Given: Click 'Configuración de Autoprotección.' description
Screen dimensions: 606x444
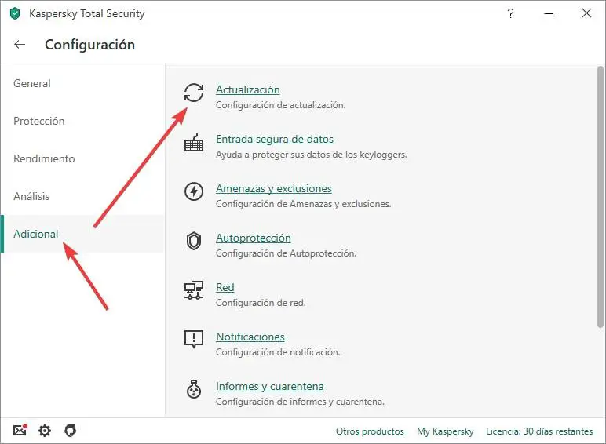Looking at the screenshot, I should 286,253.
